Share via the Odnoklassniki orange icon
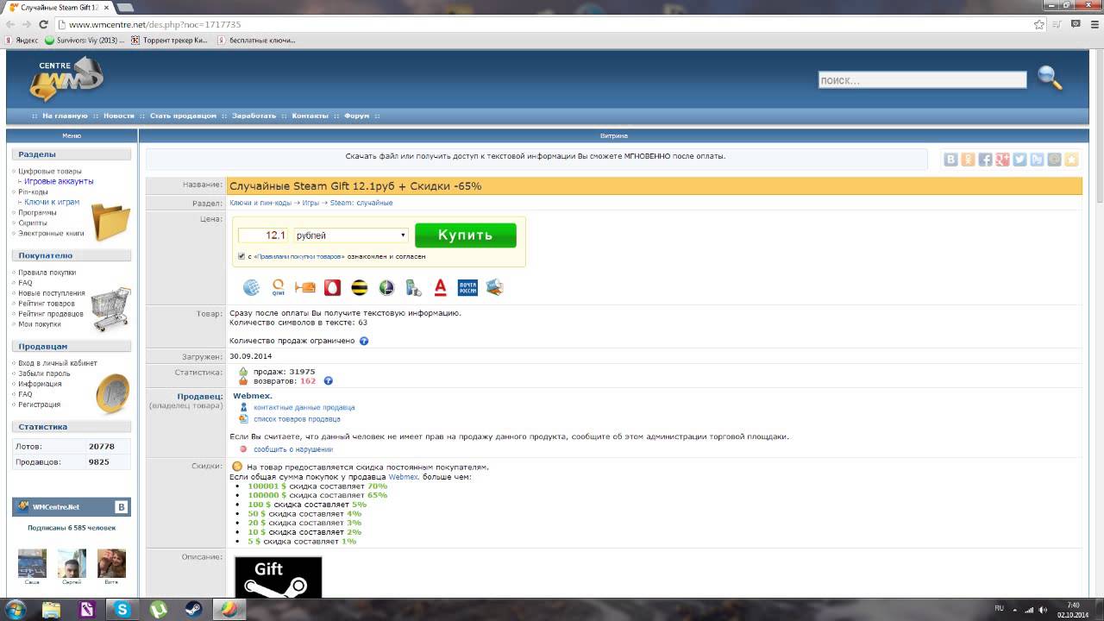This screenshot has width=1104, height=621. 968,160
